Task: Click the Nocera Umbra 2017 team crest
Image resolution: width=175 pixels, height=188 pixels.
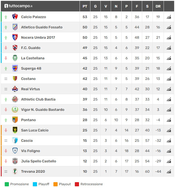Action: tap(15, 38)
